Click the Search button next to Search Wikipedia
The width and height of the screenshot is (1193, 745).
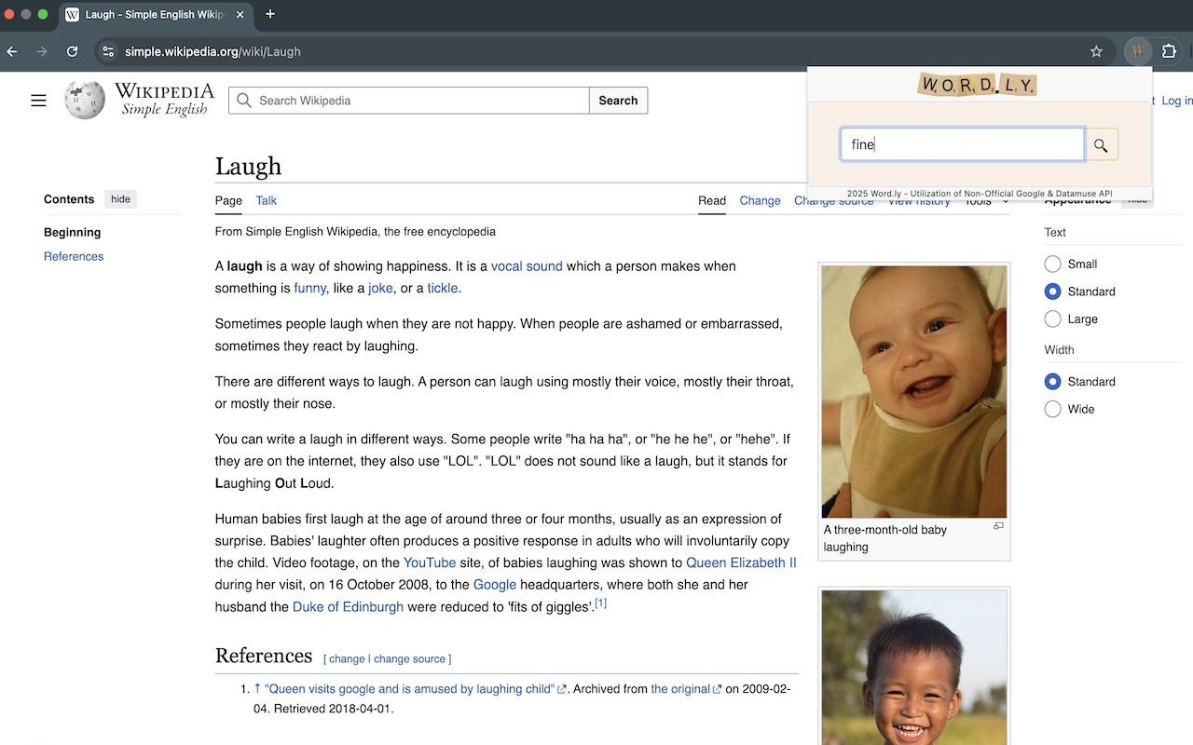tap(618, 100)
